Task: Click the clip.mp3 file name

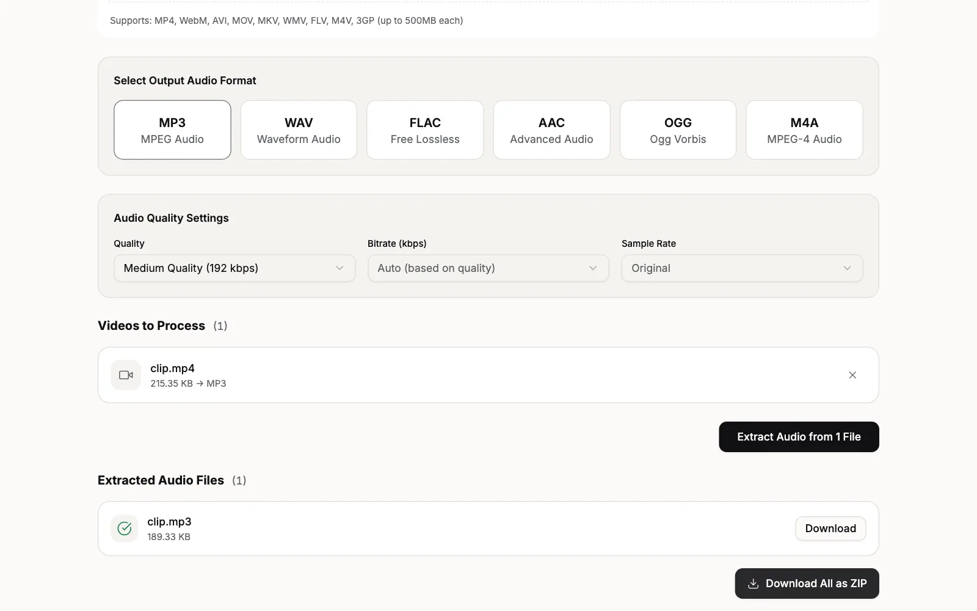Action: (169, 522)
